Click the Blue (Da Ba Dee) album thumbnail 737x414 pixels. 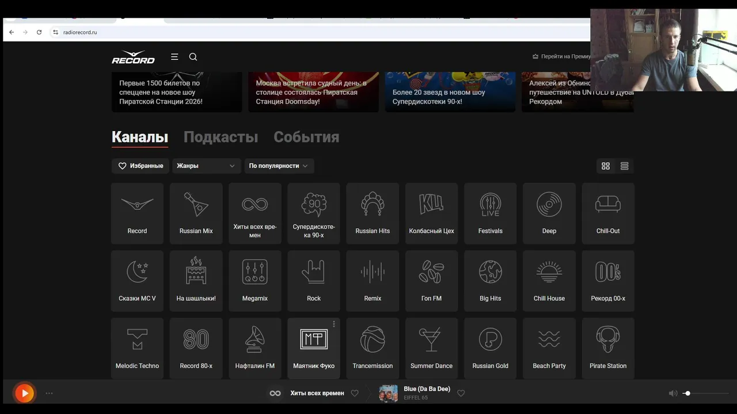pyautogui.click(x=388, y=393)
